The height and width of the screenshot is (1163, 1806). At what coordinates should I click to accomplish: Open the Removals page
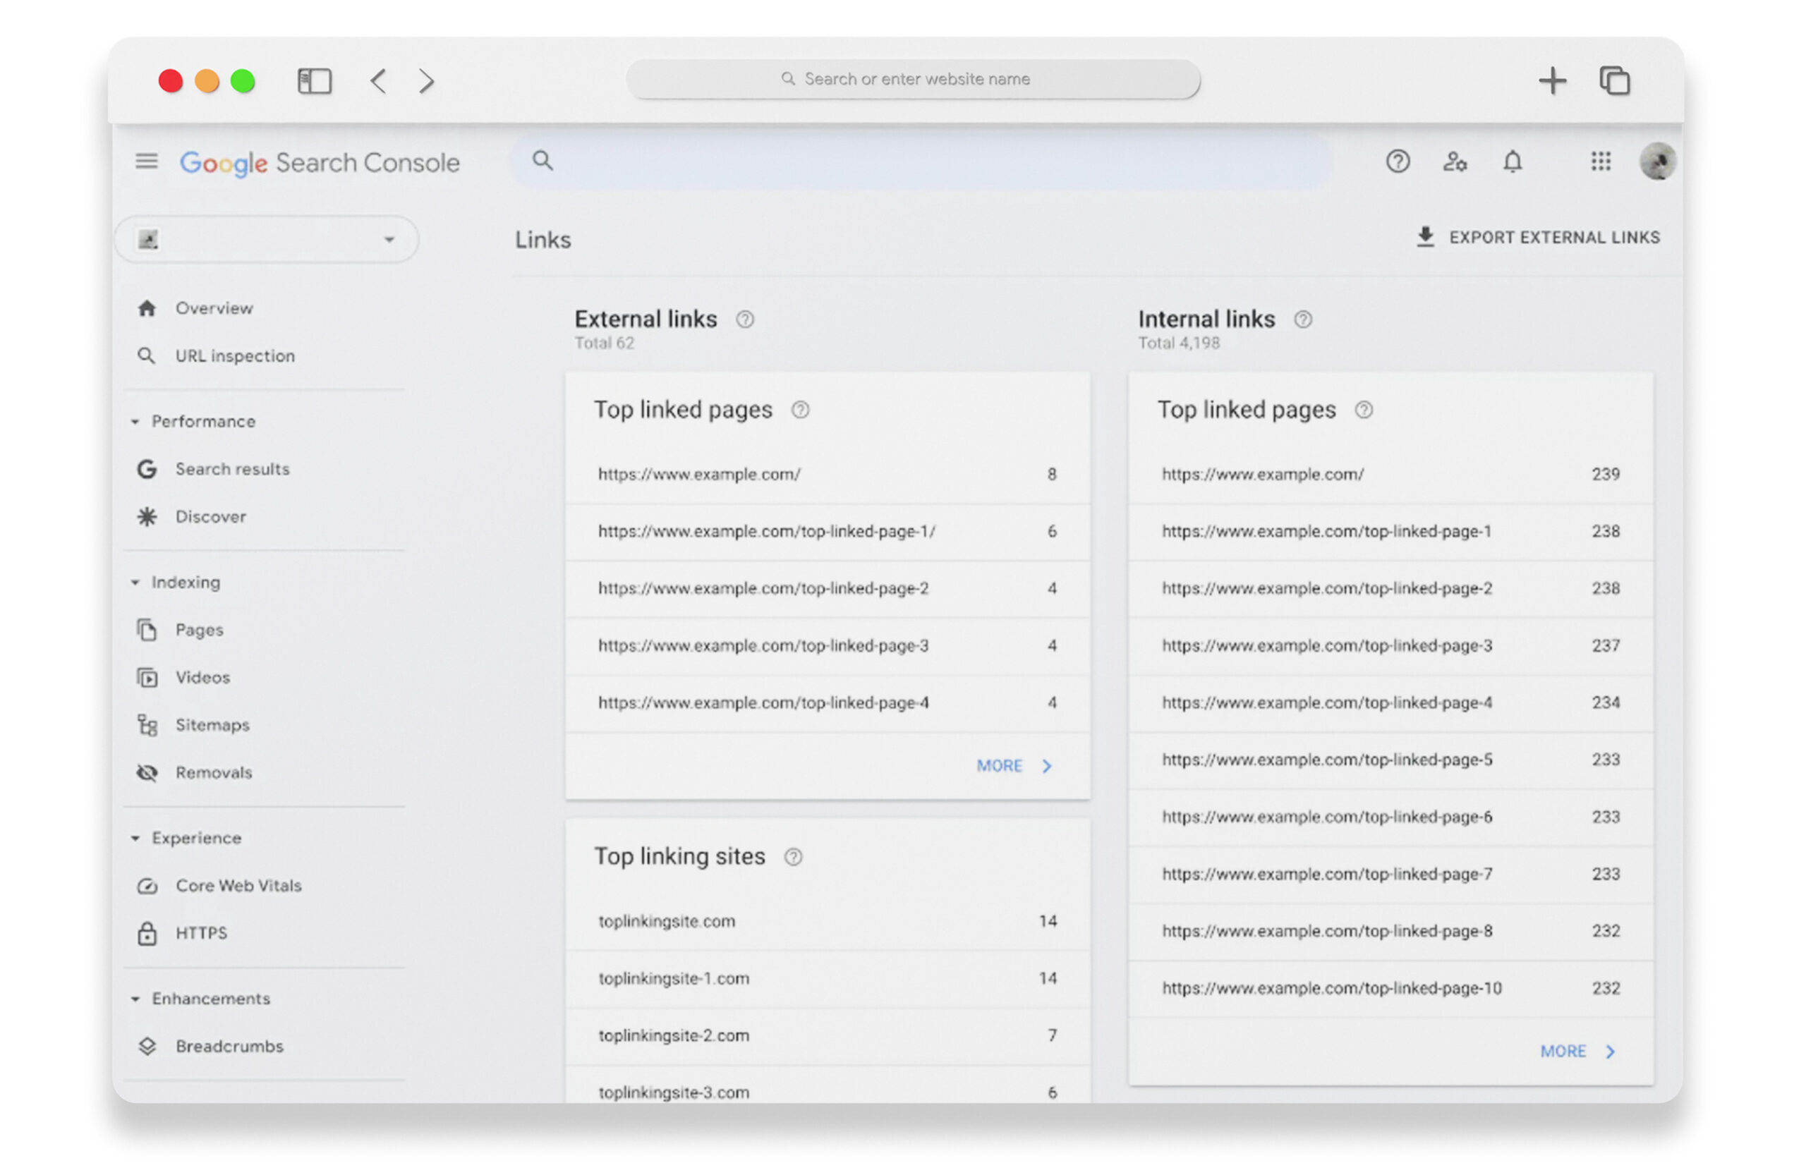[x=214, y=772]
